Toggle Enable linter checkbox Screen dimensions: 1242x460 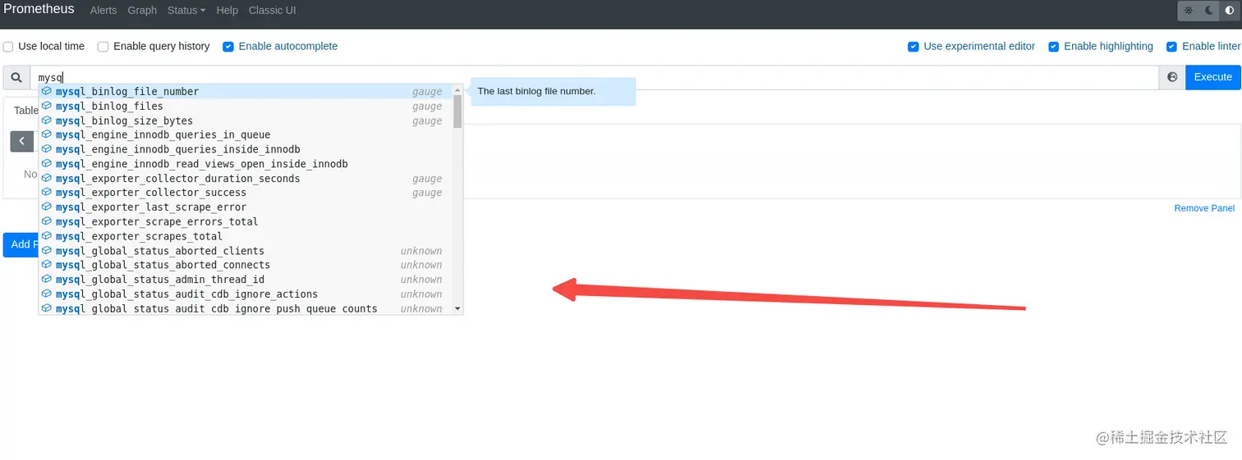click(x=1171, y=47)
